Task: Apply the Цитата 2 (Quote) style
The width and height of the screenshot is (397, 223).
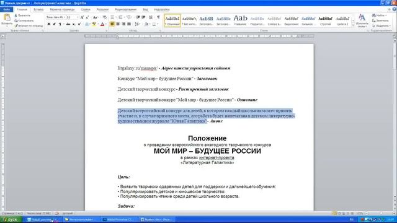Action: coord(342,20)
